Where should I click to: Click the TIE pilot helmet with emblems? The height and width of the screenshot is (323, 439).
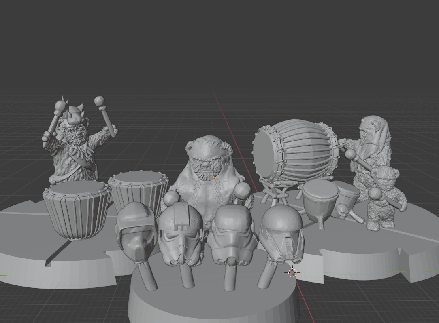[x=181, y=235]
